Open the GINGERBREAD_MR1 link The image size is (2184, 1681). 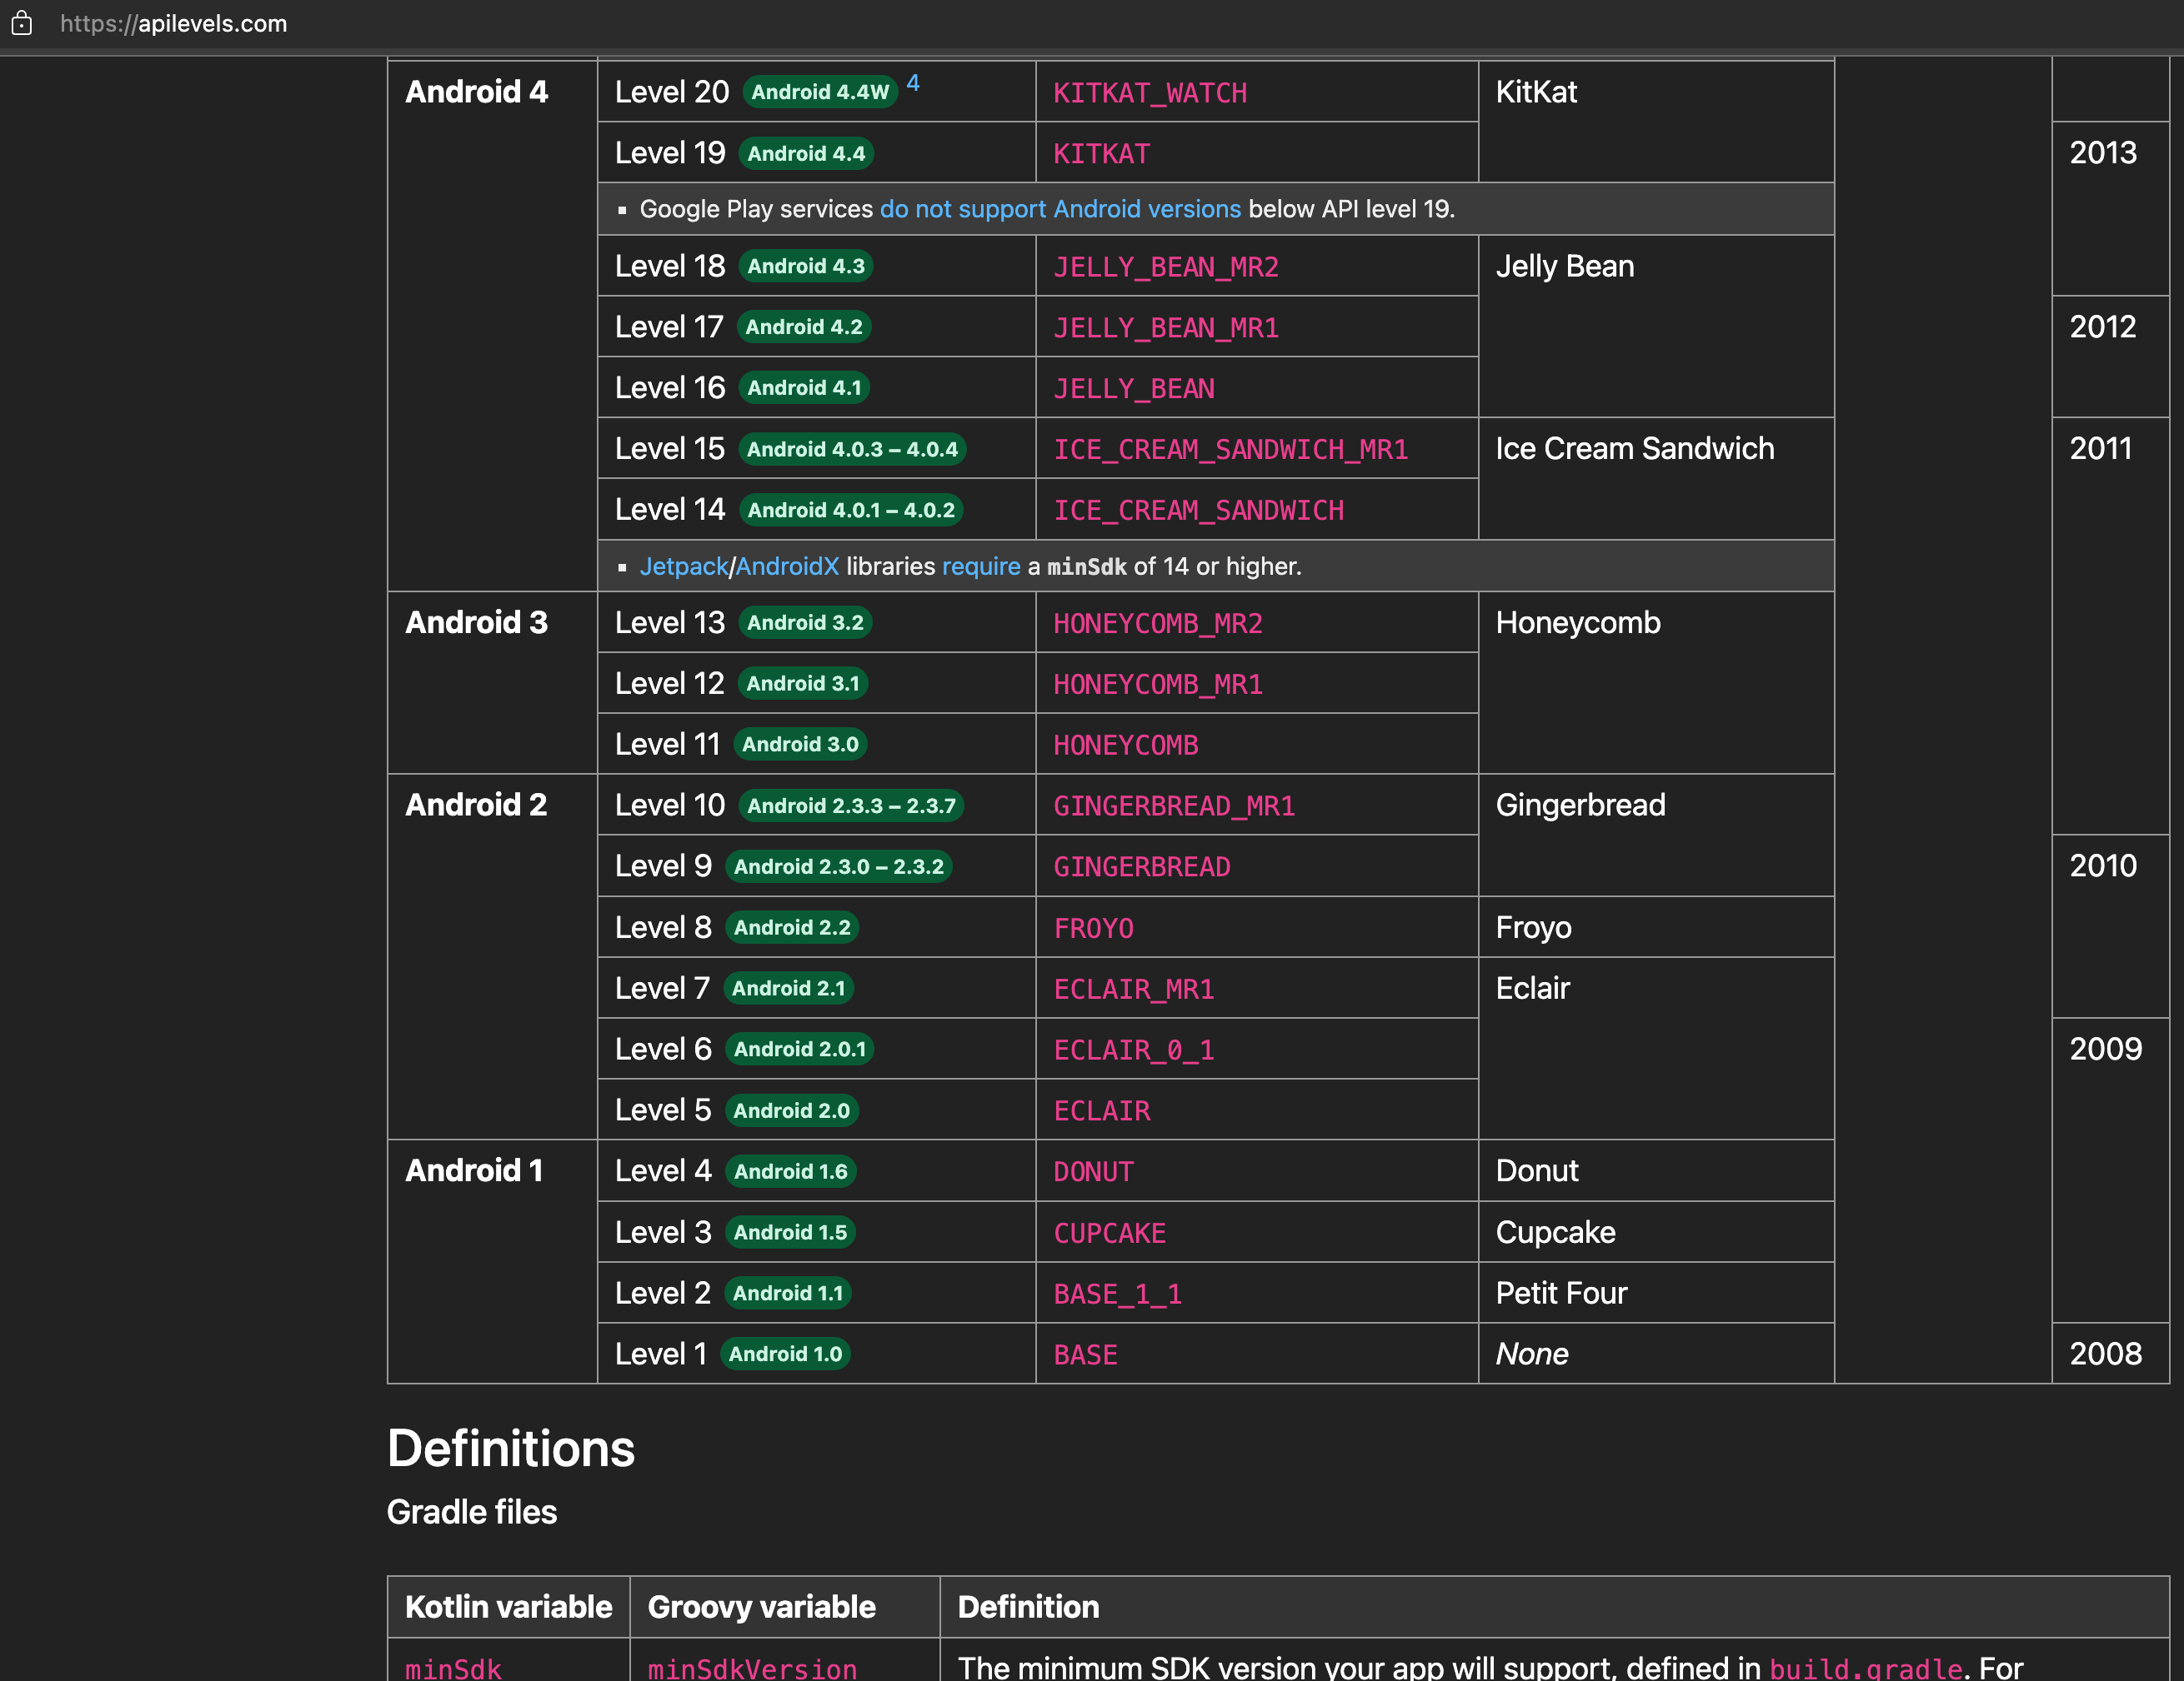1174,806
